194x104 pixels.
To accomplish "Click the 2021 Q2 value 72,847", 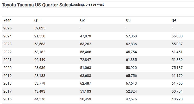I will pos(85,60).
